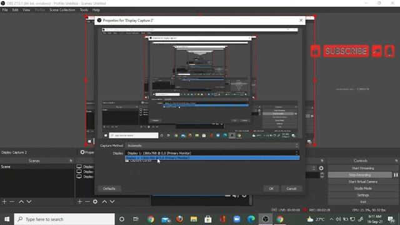Viewport: 400px width, 225px height.
Task: Open source properties gear in Sources toolbar
Action: 95,201
